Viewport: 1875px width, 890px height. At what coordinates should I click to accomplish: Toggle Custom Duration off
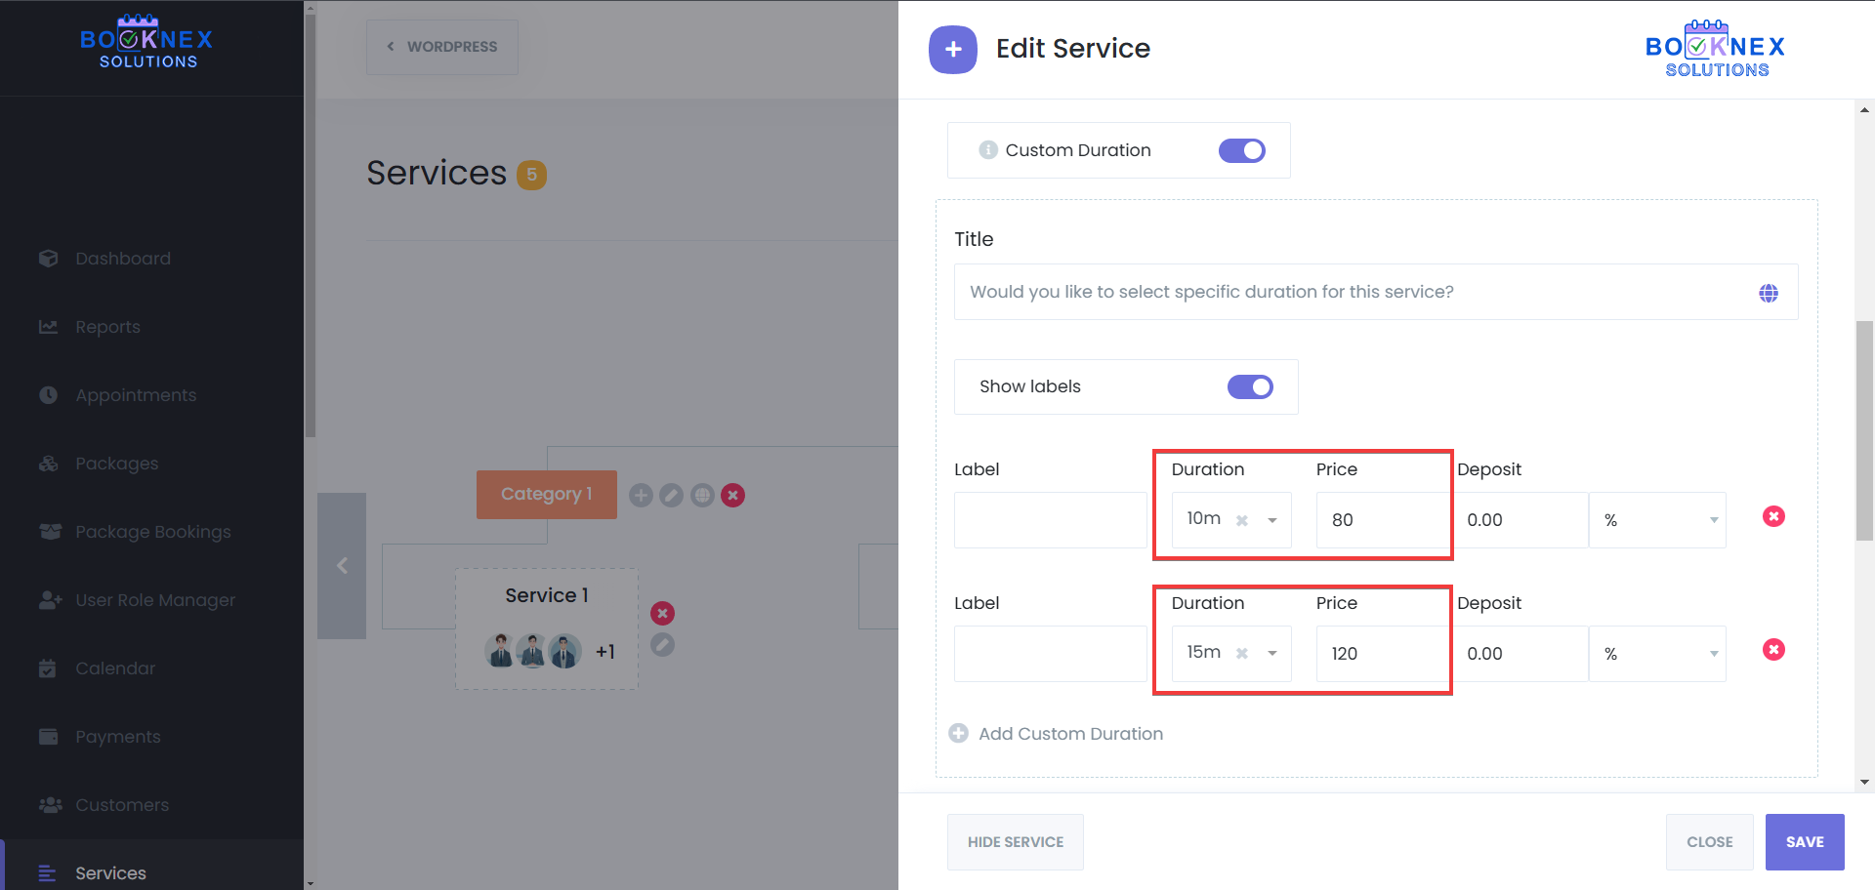point(1241,150)
